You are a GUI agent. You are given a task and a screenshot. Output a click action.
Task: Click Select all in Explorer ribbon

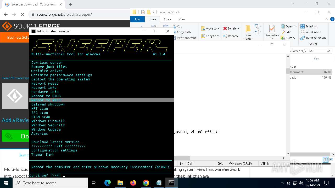(309, 26)
